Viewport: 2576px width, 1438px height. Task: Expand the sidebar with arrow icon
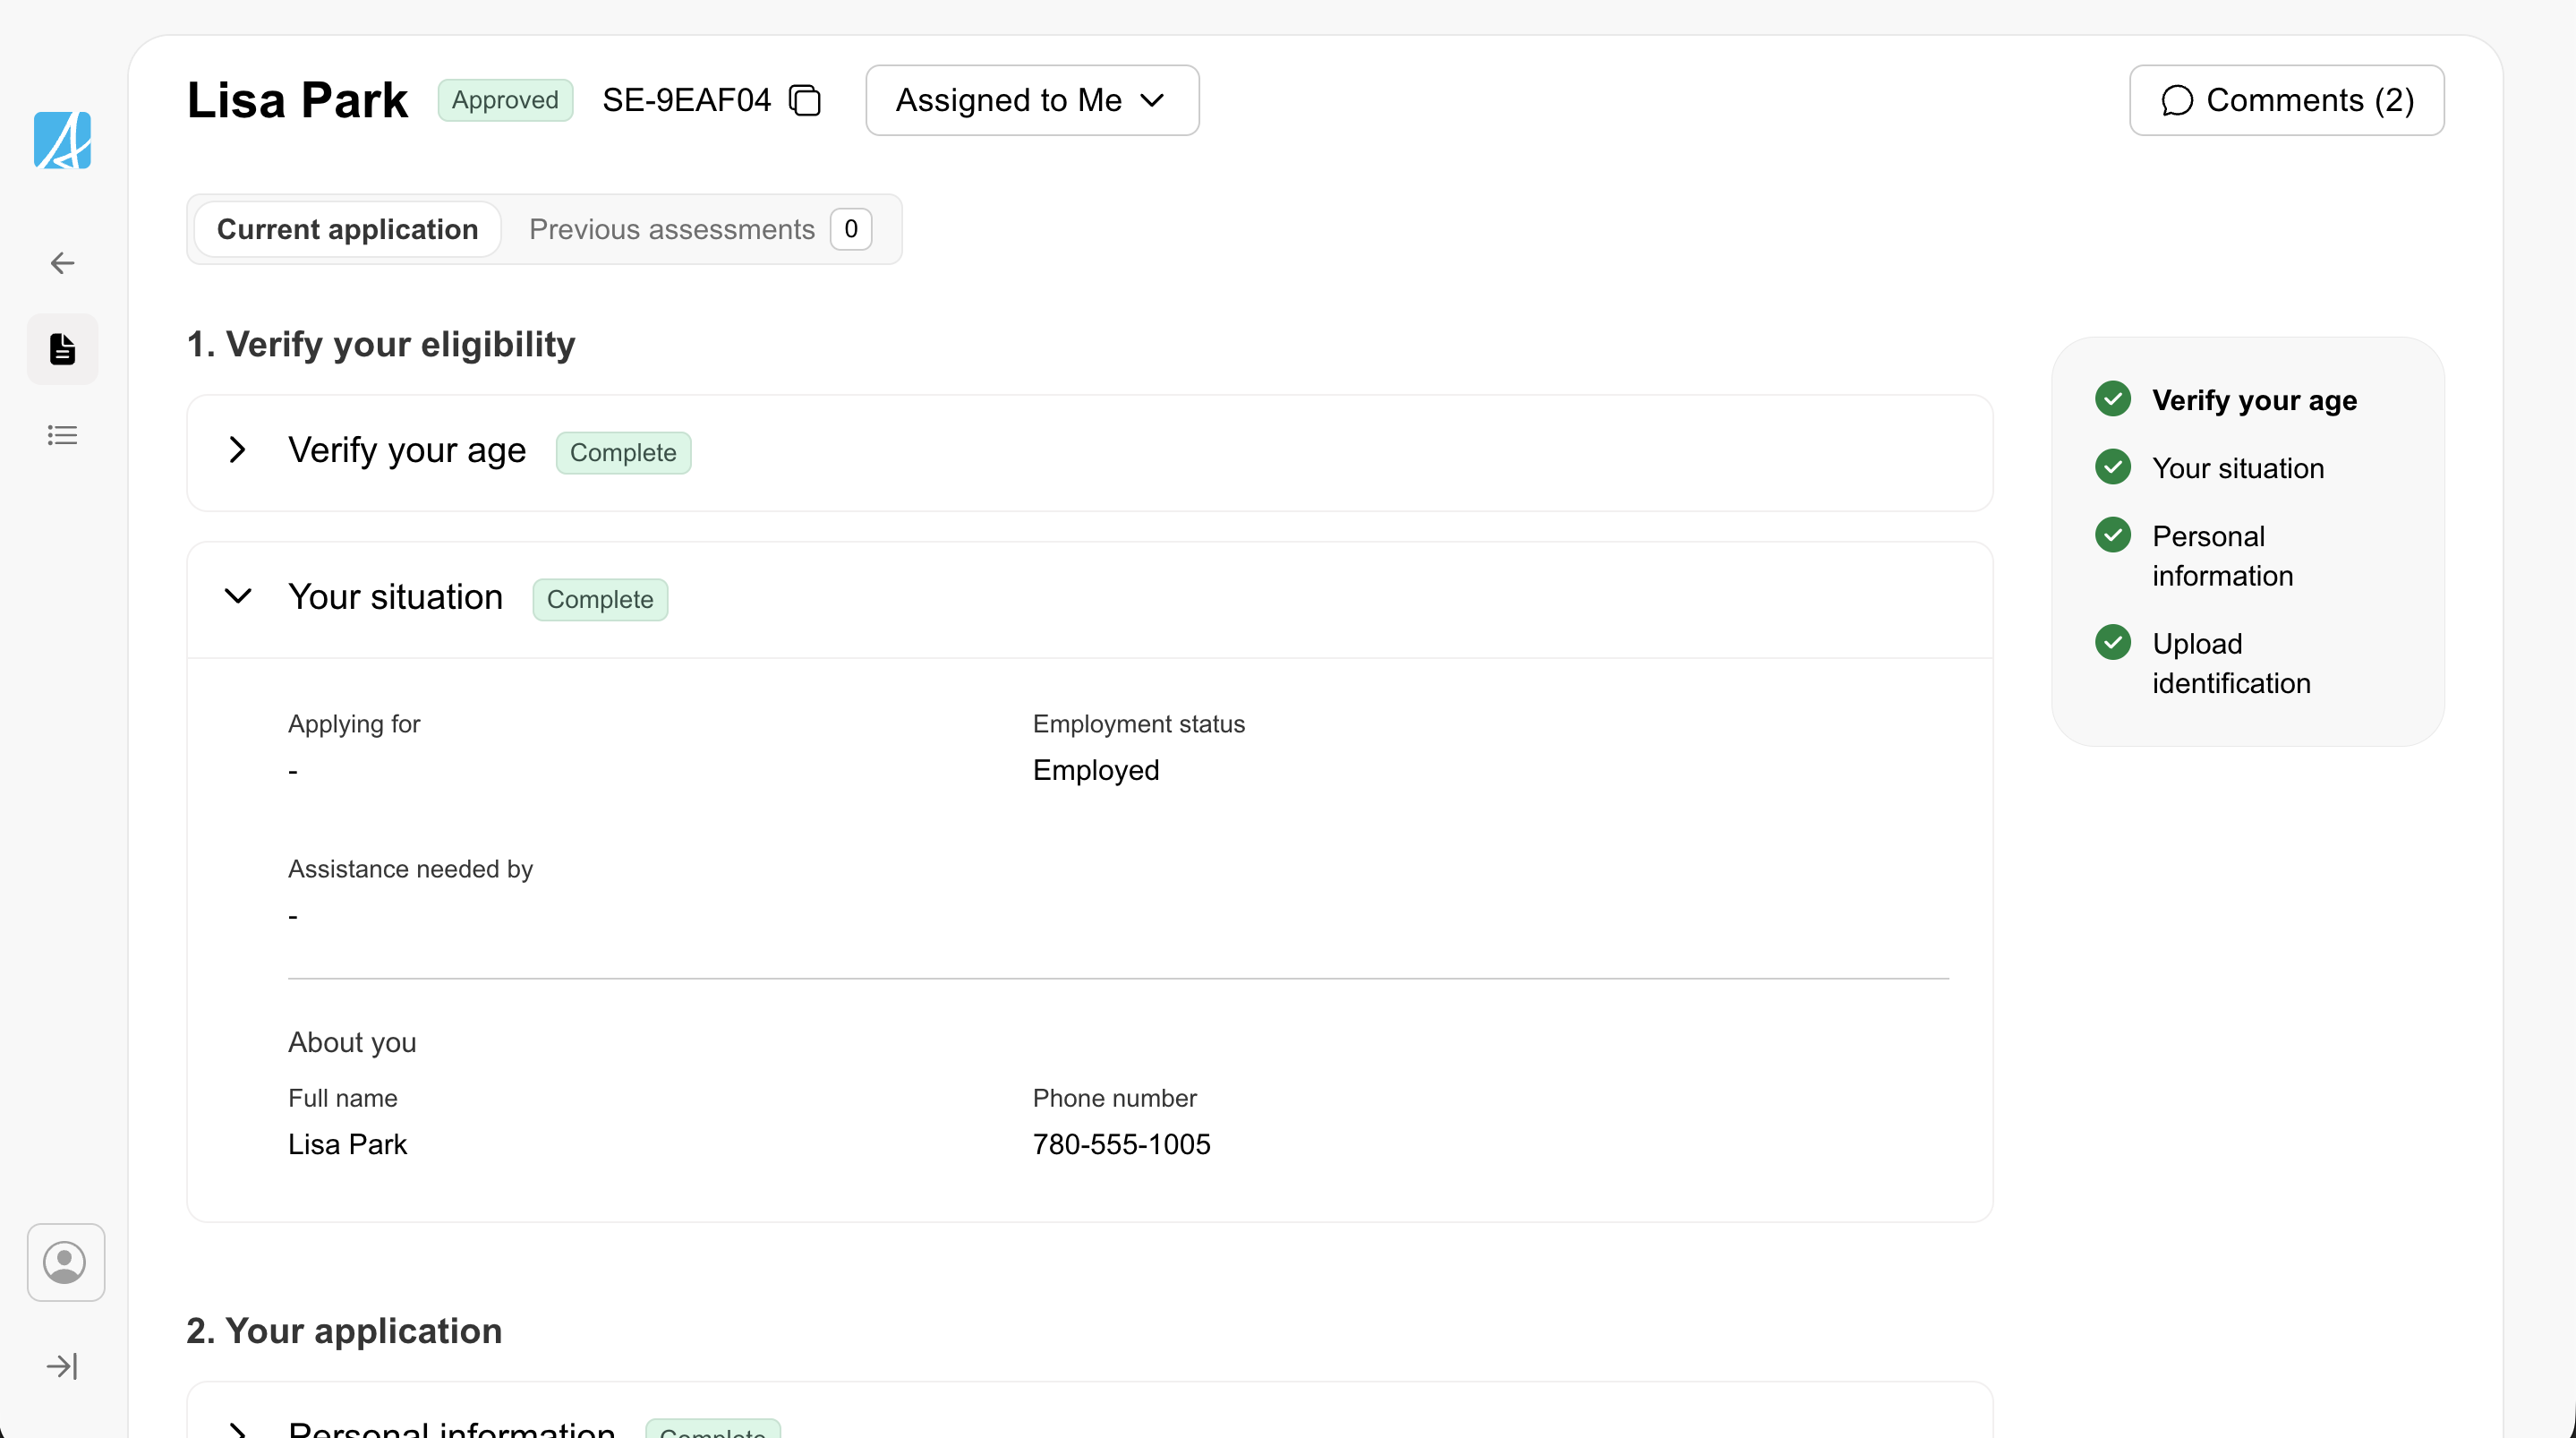62,1366
